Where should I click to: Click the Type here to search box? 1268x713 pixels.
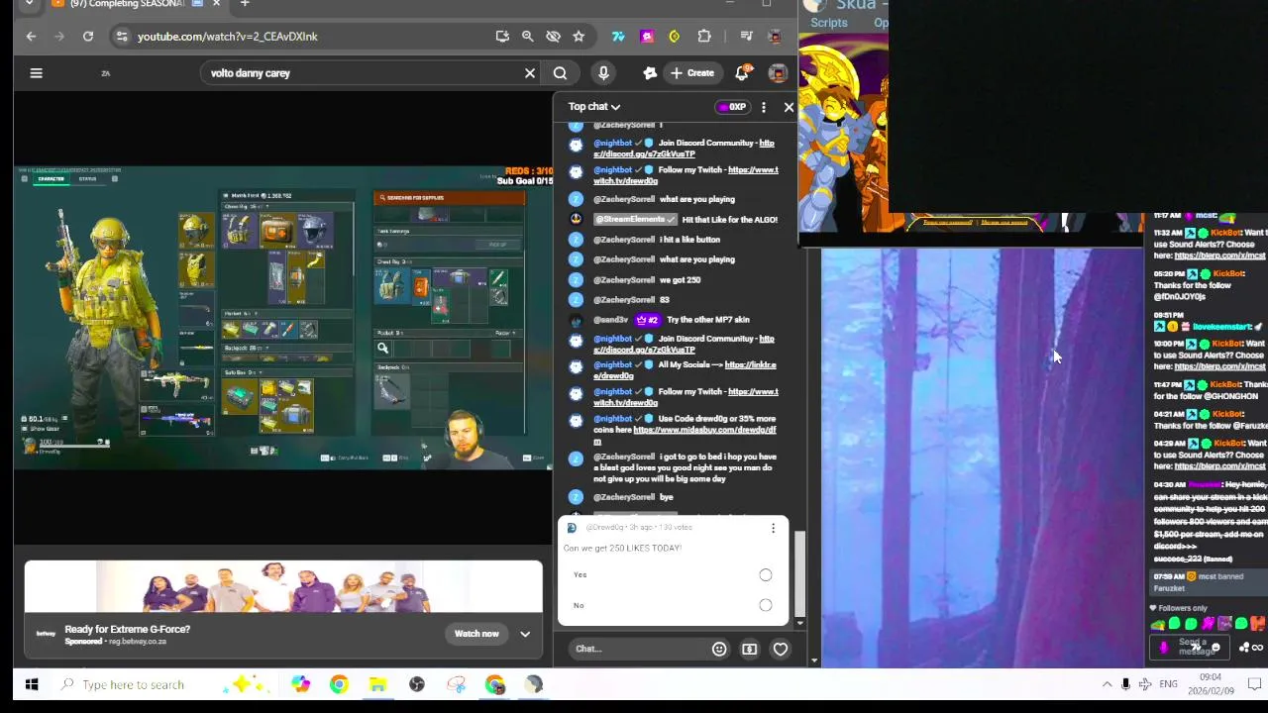[134, 684]
